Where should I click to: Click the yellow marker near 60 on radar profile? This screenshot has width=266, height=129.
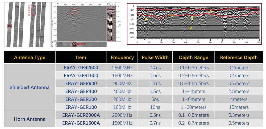pyautogui.click(x=211, y=11)
